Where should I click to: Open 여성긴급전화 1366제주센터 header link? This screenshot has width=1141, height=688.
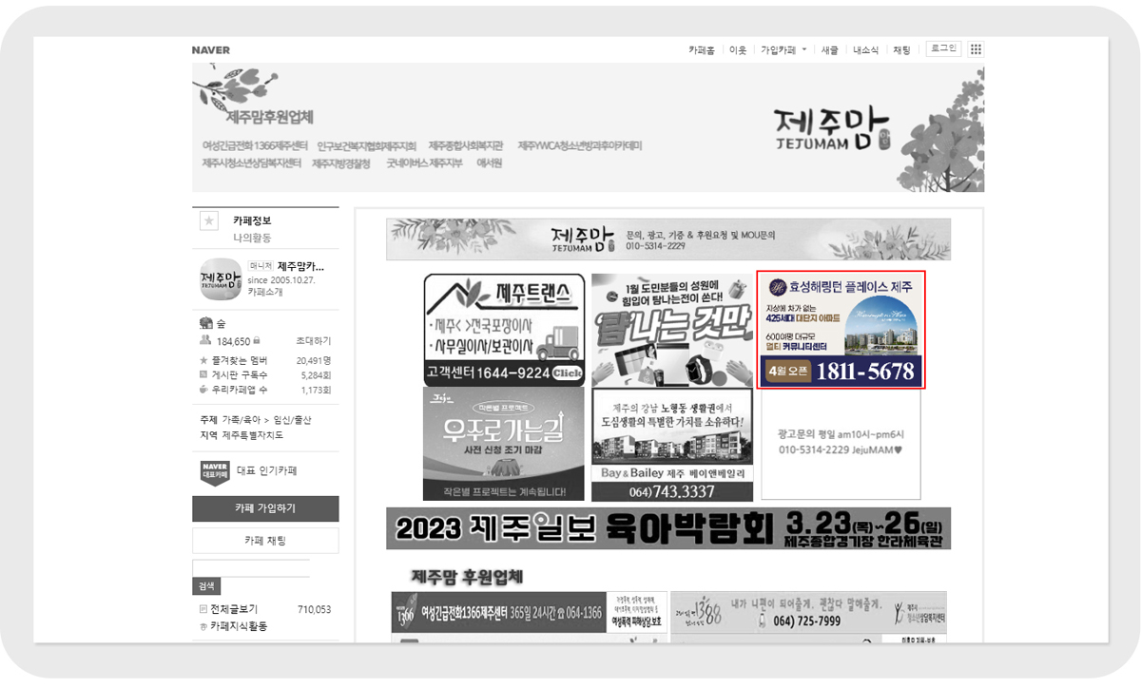click(255, 146)
